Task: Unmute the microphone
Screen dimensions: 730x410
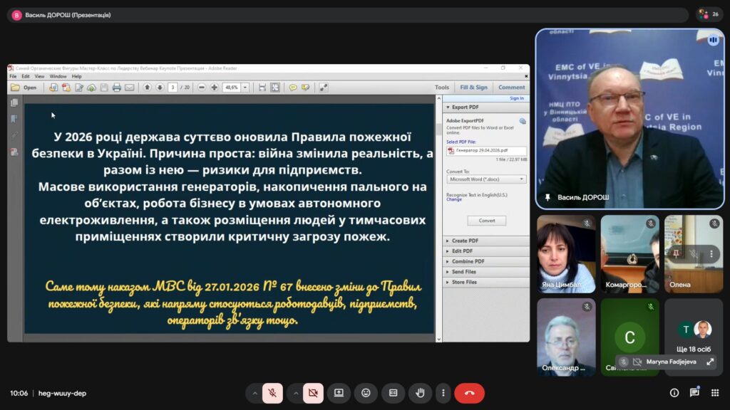Action: (272, 393)
